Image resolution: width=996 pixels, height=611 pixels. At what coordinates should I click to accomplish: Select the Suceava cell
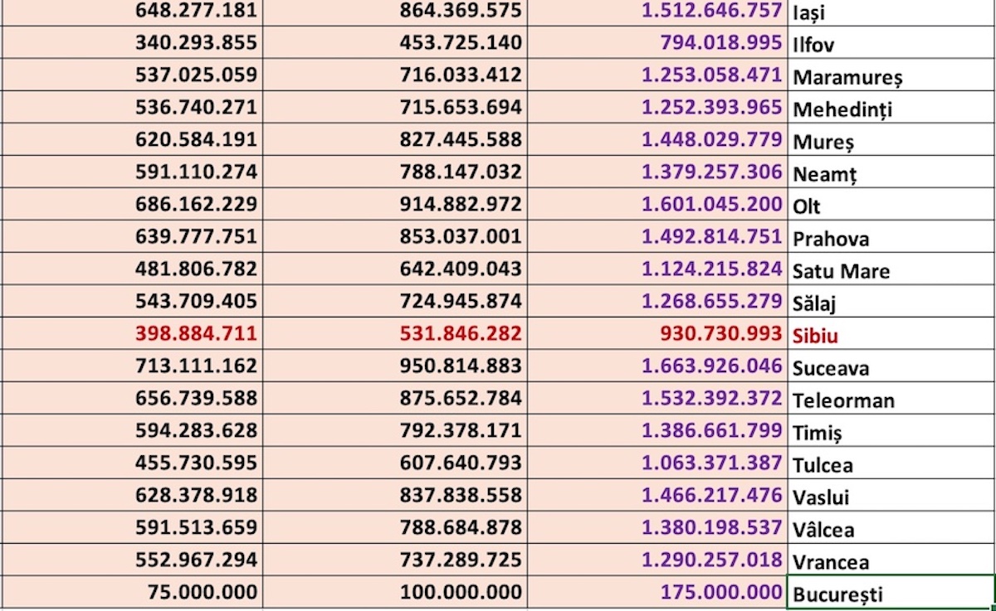click(x=890, y=367)
